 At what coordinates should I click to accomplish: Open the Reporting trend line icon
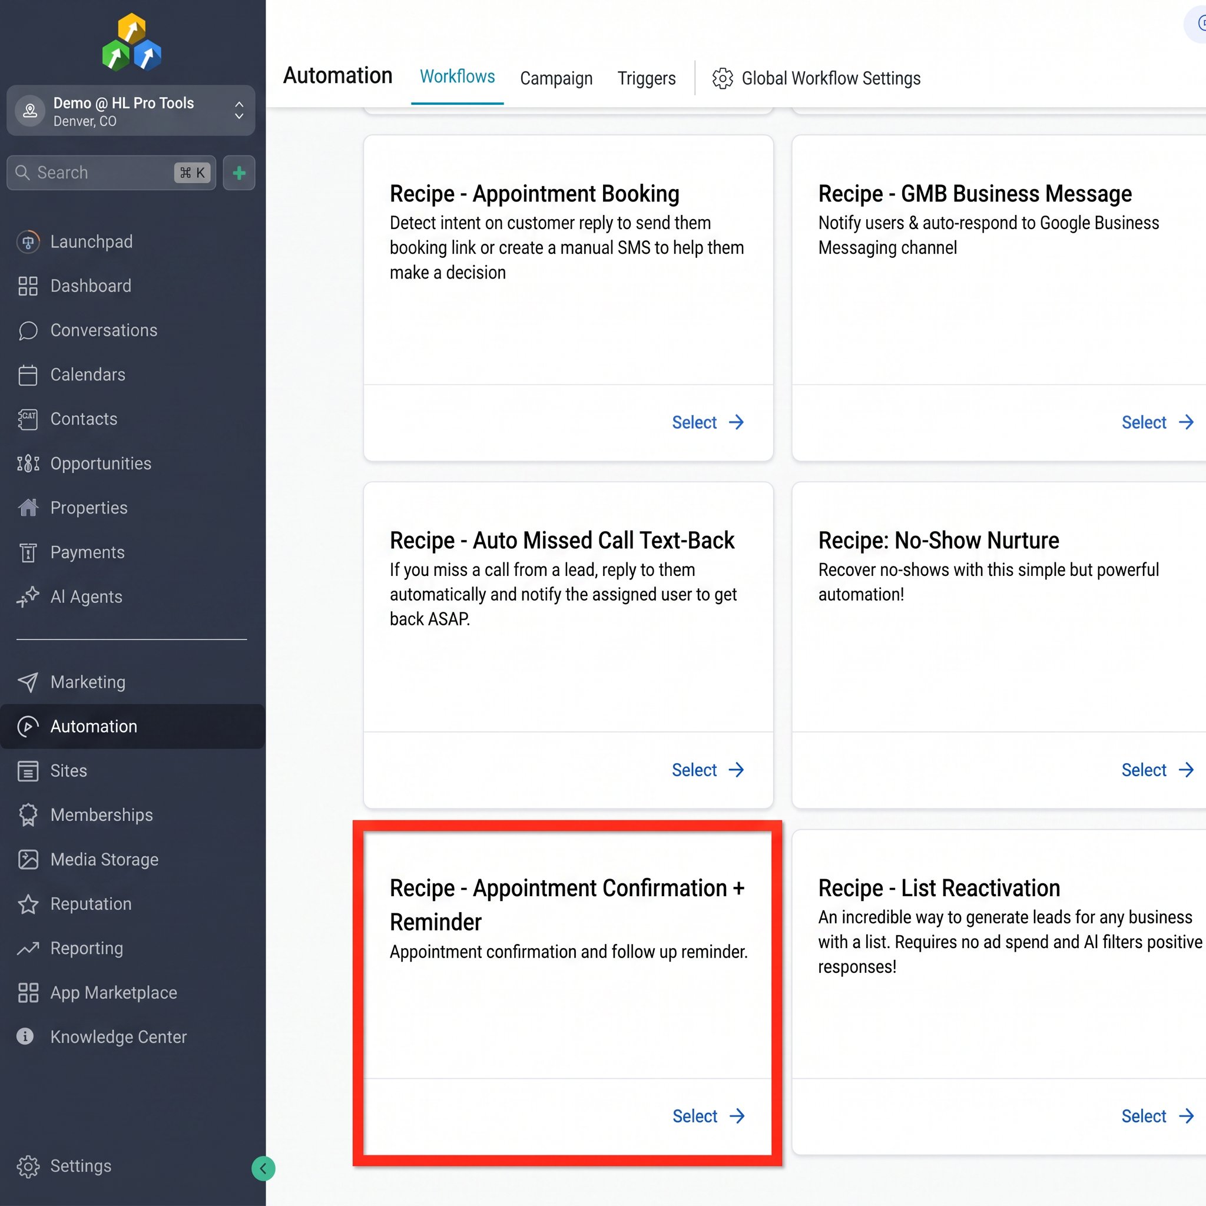(x=28, y=948)
